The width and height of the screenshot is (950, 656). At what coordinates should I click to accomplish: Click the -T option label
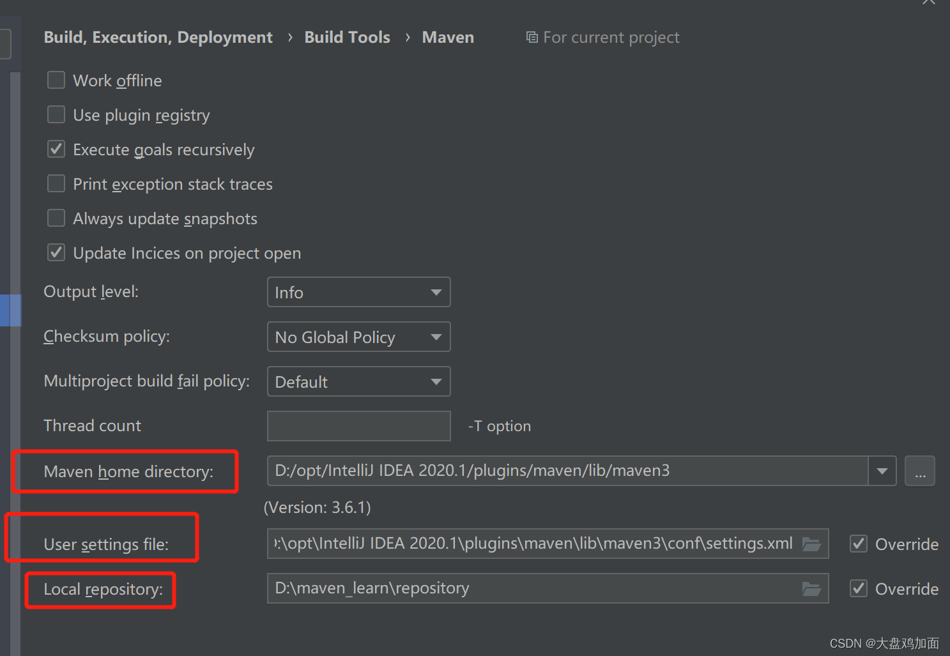(500, 426)
